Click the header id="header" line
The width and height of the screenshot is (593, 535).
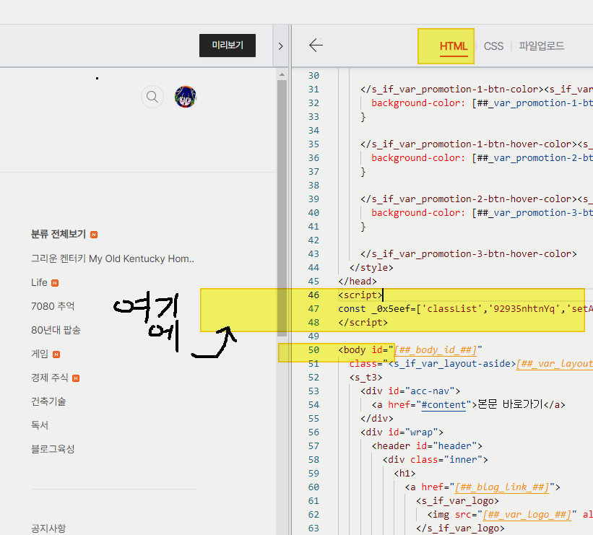pyautogui.click(x=427, y=446)
